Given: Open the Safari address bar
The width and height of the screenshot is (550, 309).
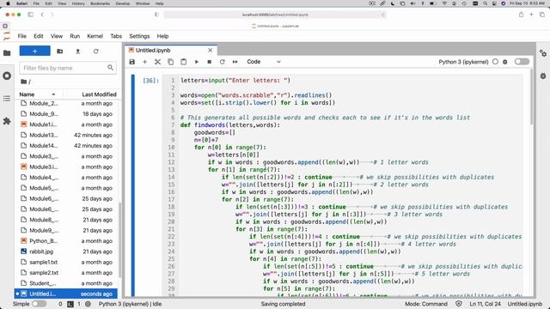Looking at the screenshot, I should (x=275, y=15).
